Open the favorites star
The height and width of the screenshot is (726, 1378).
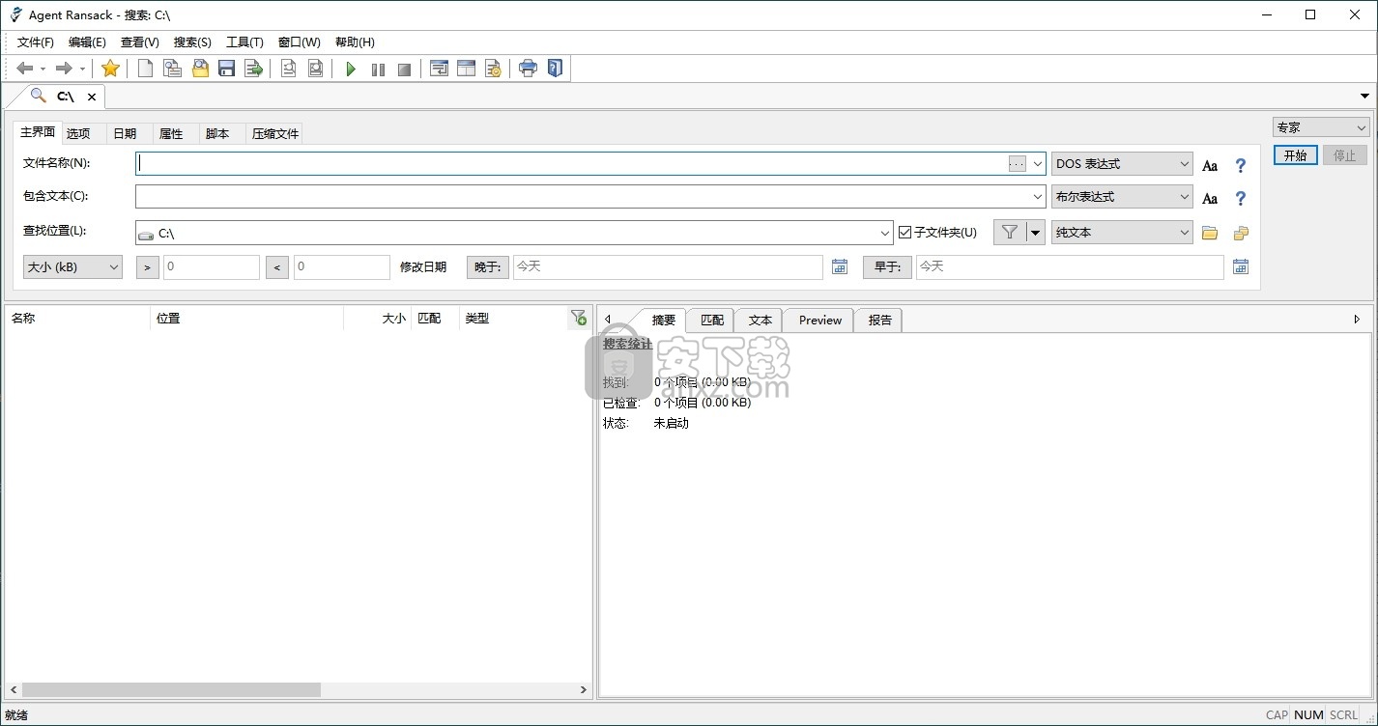click(x=110, y=69)
